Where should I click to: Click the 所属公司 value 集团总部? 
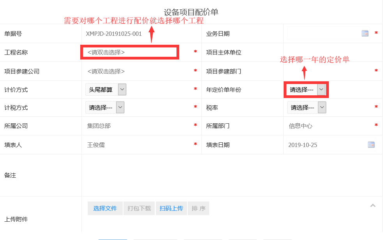[x=99, y=126]
